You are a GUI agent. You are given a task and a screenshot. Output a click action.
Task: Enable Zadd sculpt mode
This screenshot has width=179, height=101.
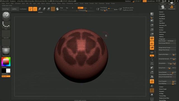80,8
